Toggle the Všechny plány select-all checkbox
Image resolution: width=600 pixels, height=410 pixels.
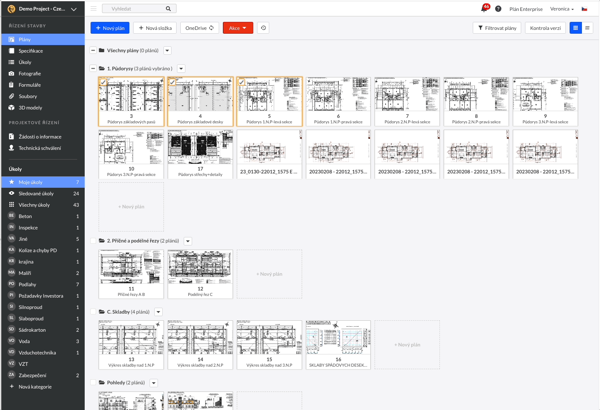pyautogui.click(x=93, y=50)
